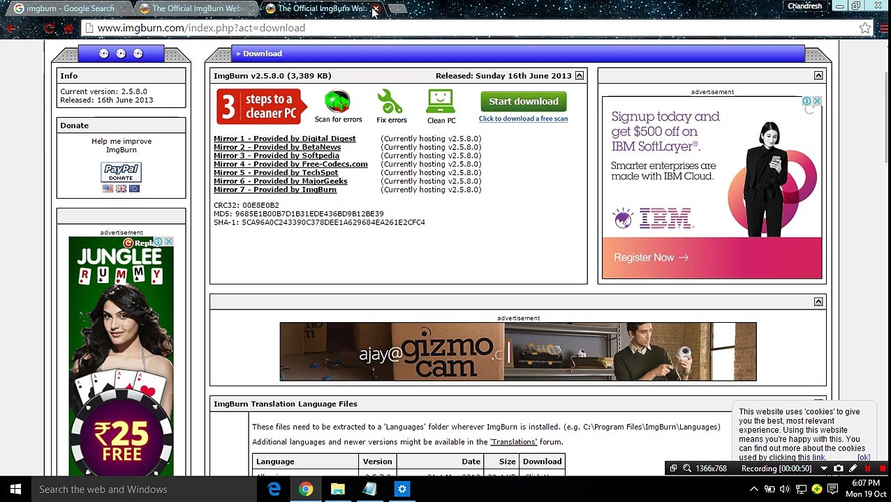Click the PayPal Donate button
Viewport: 891px width, 502px height.
pyautogui.click(x=121, y=172)
